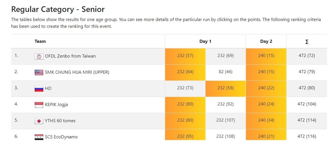The width and height of the screenshot is (335, 146).
Task: Open the Day 2 score 240 (24) of KEPIK Jogja
Action: tap(266, 104)
